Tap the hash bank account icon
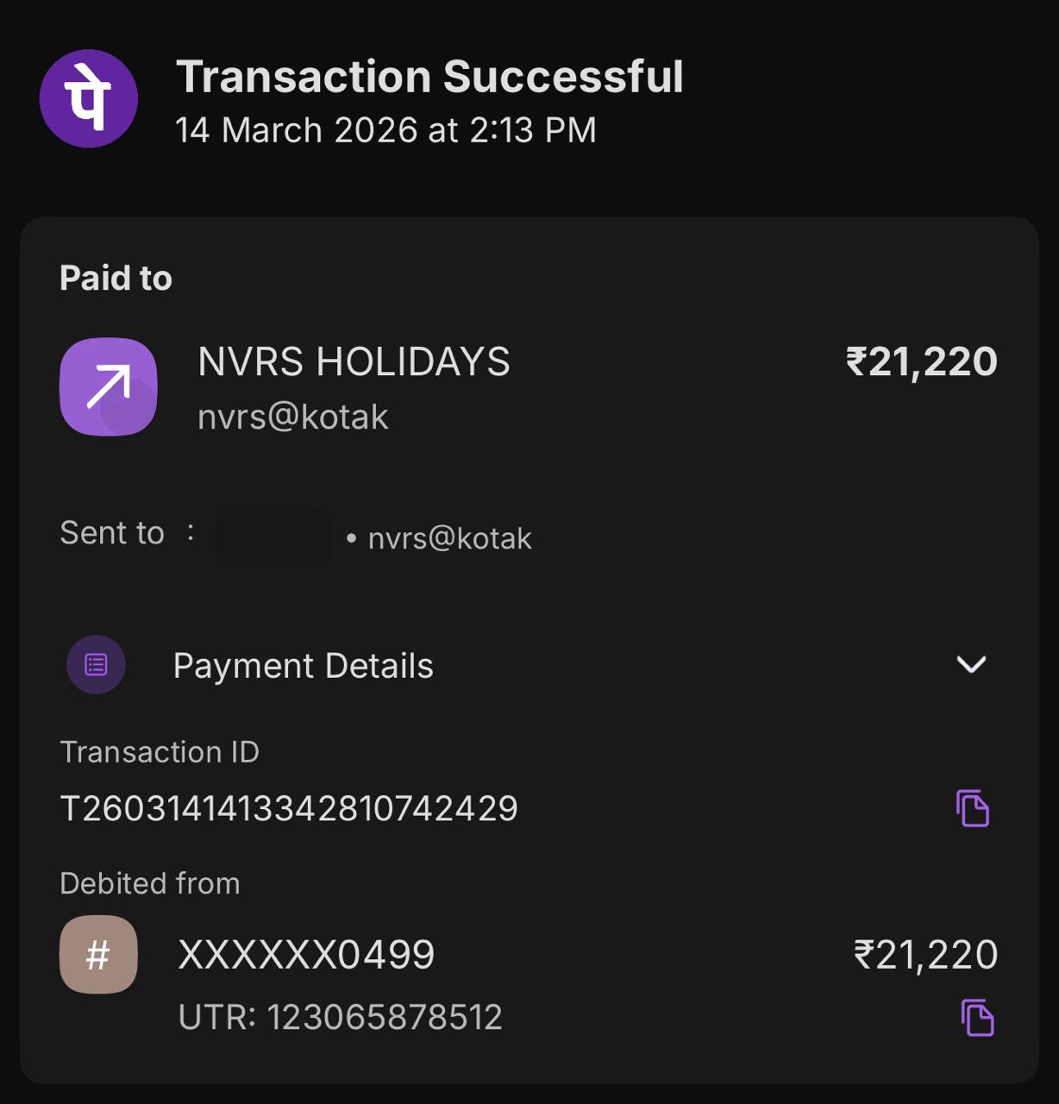Screen dimensions: 1059x1104 [x=98, y=954]
